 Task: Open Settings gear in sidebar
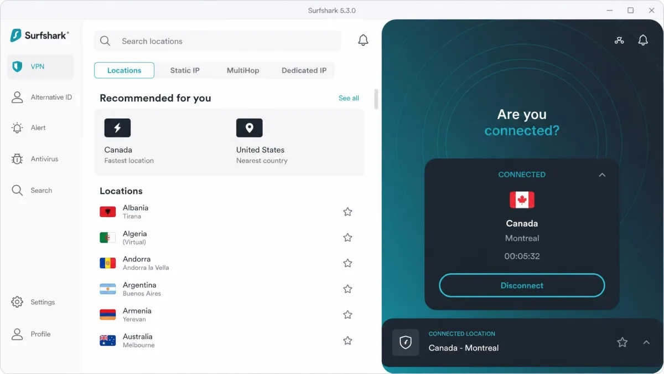click(17, 302)
